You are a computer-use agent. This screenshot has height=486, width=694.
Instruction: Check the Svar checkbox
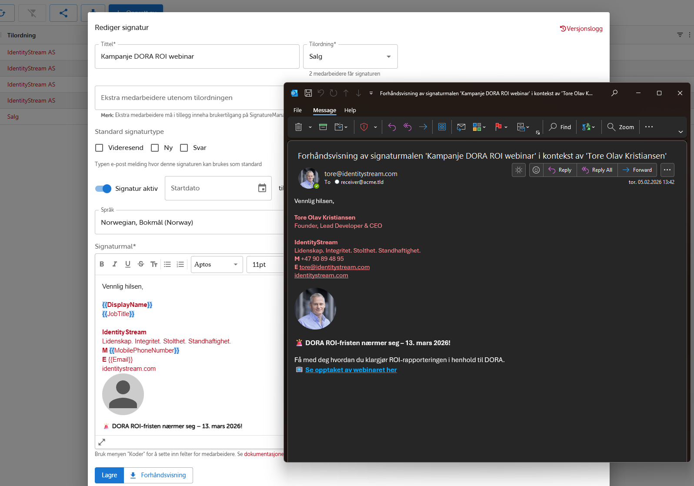coord(184,148)
